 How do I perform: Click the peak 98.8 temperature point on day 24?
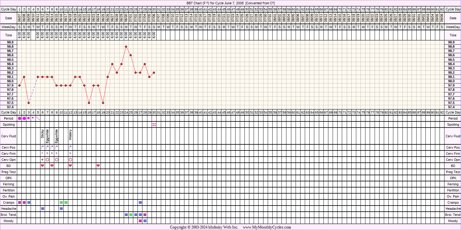126,46
